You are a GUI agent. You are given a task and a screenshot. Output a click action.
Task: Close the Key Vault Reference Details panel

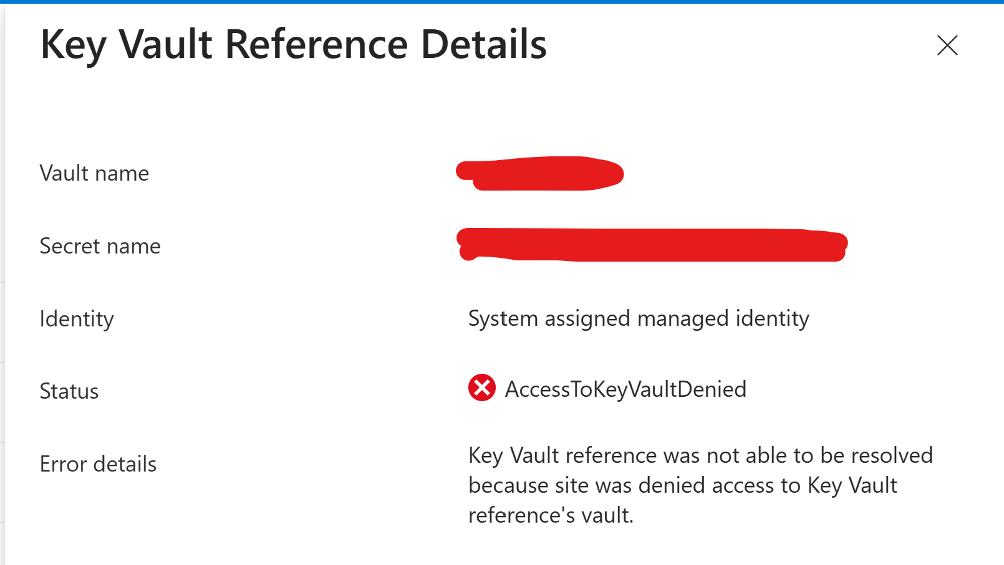click(x=947, y=45)
